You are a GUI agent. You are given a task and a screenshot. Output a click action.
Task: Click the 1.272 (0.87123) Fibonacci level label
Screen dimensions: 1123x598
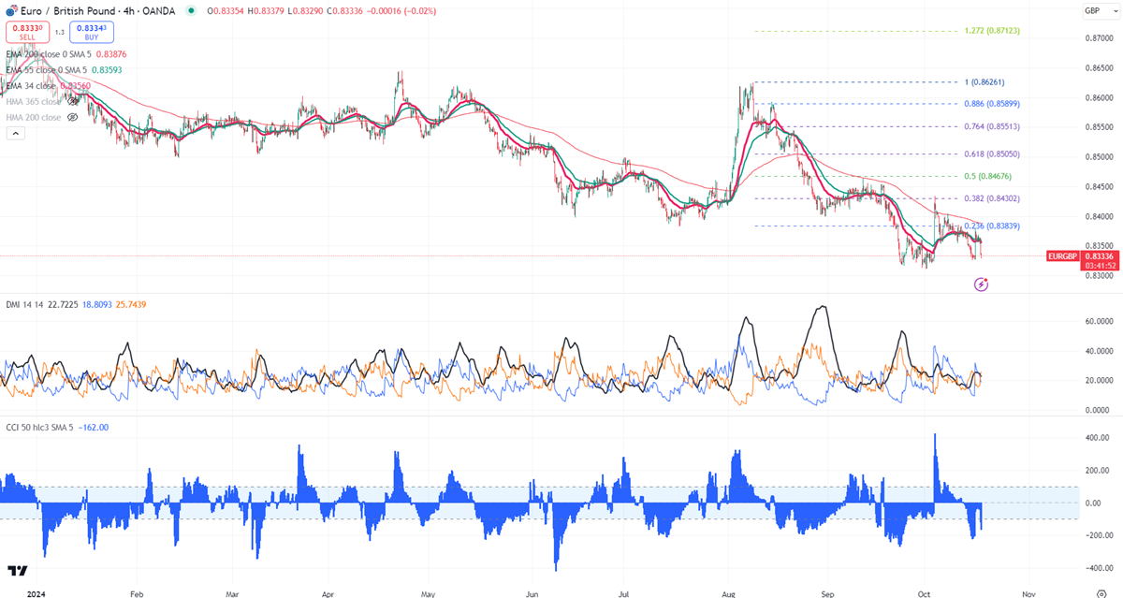993,31
